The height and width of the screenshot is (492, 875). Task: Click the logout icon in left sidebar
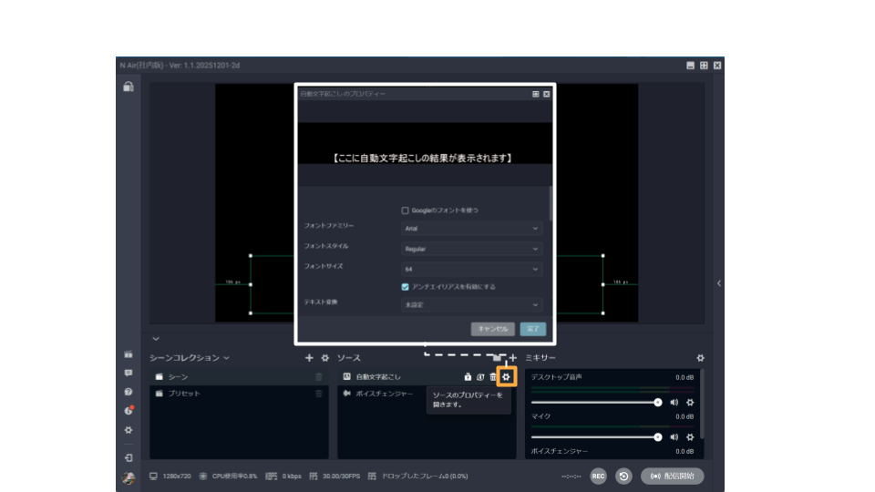tap(129, 457)
